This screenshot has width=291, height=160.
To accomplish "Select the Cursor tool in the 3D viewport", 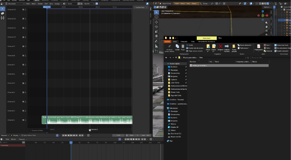I will click(156, 17).
